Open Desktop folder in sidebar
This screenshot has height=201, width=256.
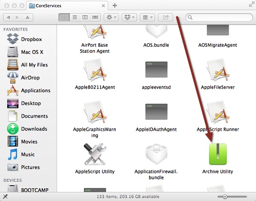click(x=24, y=103)
